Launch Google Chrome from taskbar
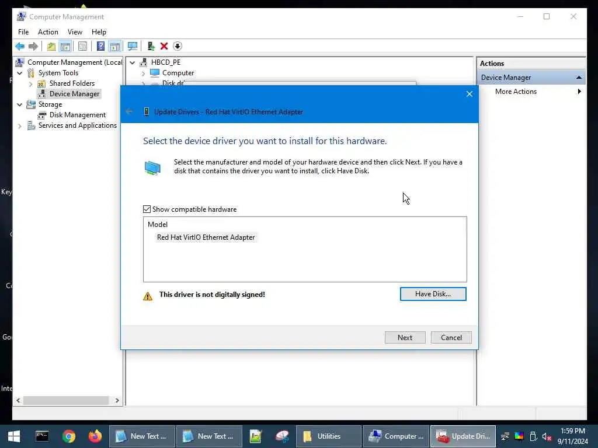Image resolution: width=598 pixels, height=448 pixels. [x=69, y=436]
